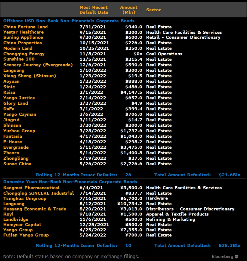Click Homyear Capital issuer name

22,224
